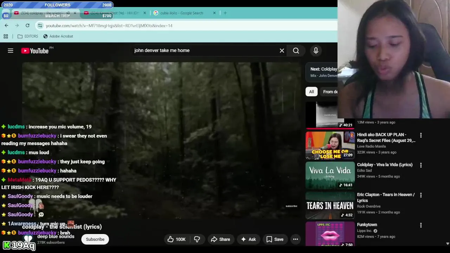The height and width of the screenshot is (253, 450).
Task: Visit the Lipps Inc. channel
Action: [x=364, y=231]
